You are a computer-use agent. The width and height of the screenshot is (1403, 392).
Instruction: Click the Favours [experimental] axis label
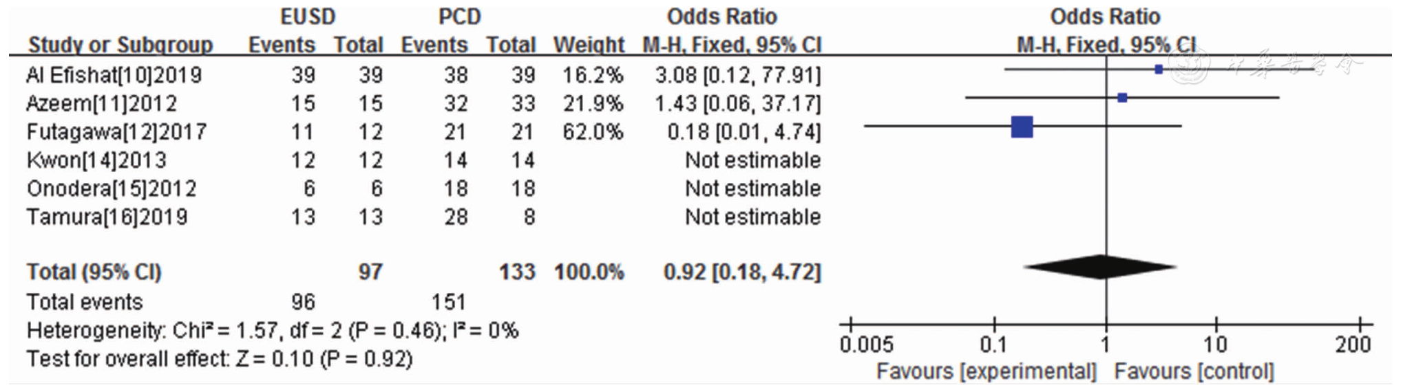coord(986,371)
